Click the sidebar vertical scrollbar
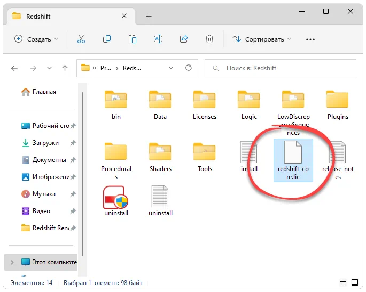The width and height of the screenshot is (366, 292). tap(82, 175)
